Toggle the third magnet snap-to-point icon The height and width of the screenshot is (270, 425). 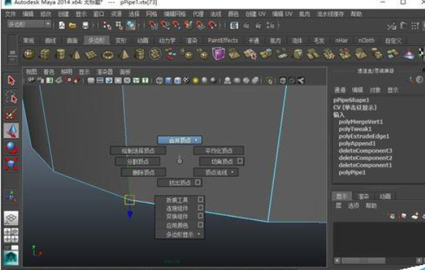pos(176,25)
